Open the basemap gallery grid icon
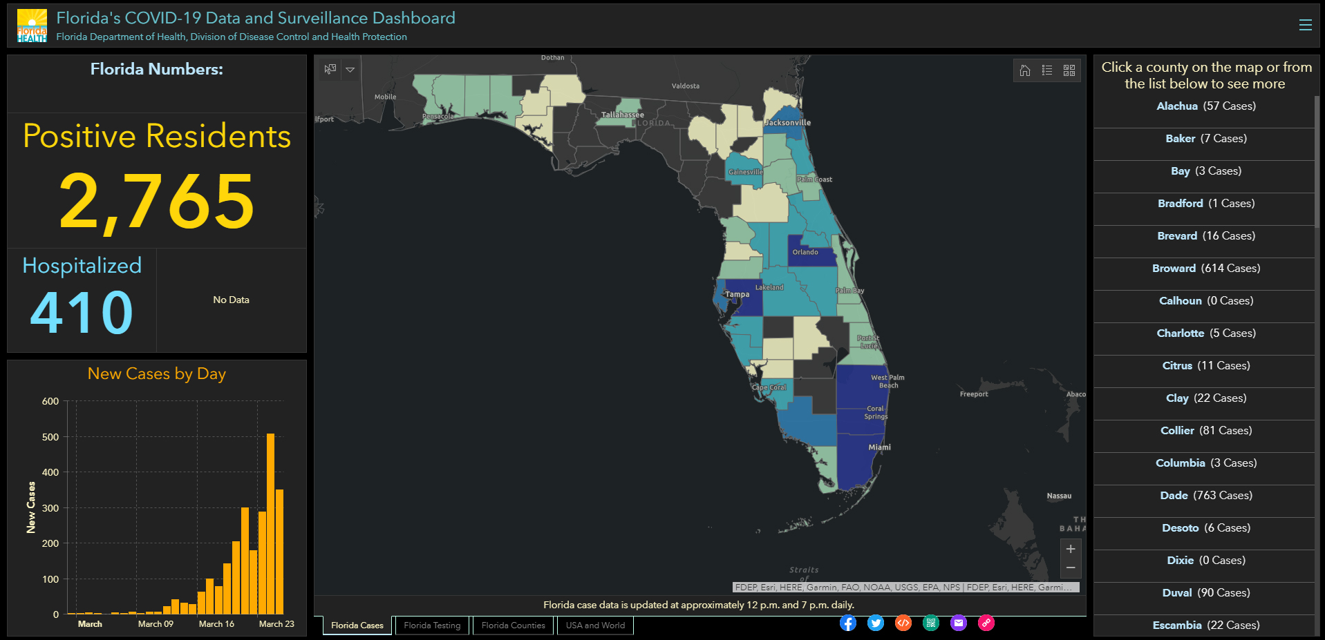The image size is (1325, 640). tap(1069, 70)
